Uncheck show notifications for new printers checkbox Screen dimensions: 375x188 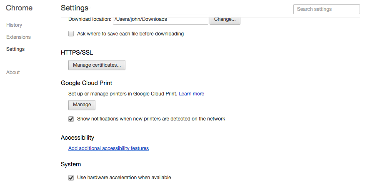71,119
